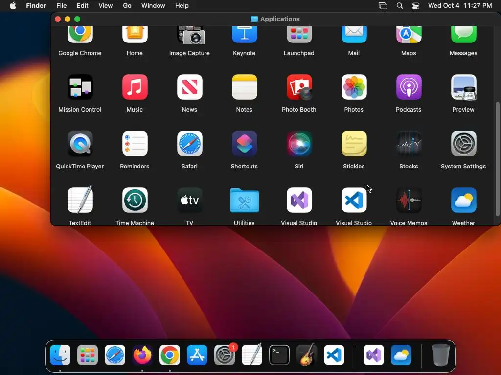Open purple Visual Studio from the Dock

click(374, 355)
